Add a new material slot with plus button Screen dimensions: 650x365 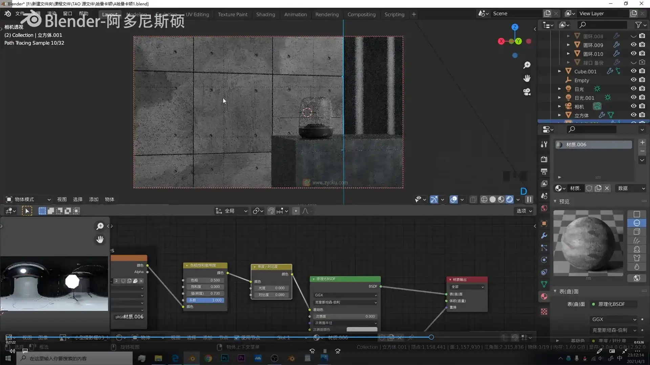pos(642,142)
